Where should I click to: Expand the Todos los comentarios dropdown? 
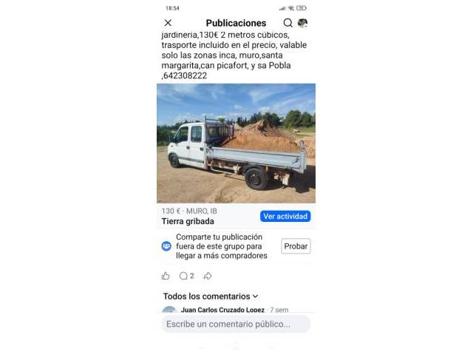click(x=211, y=296)
